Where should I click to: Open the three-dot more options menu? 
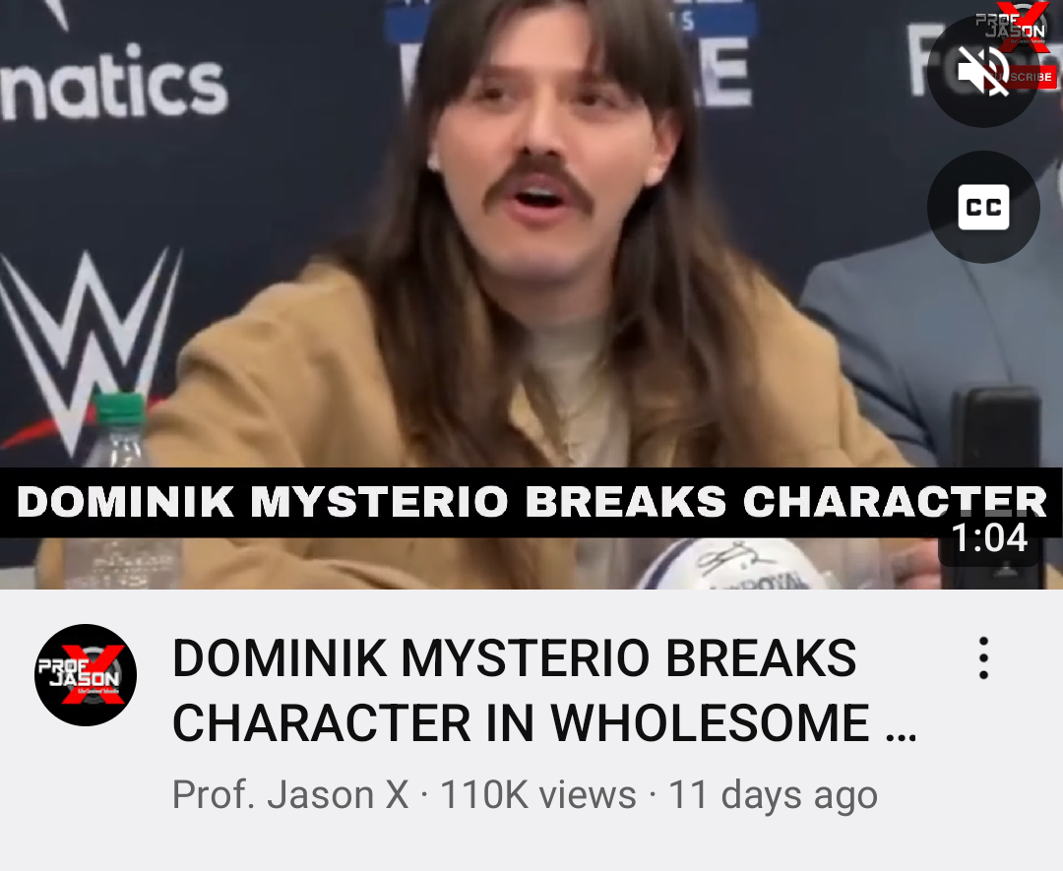[983, 657]
